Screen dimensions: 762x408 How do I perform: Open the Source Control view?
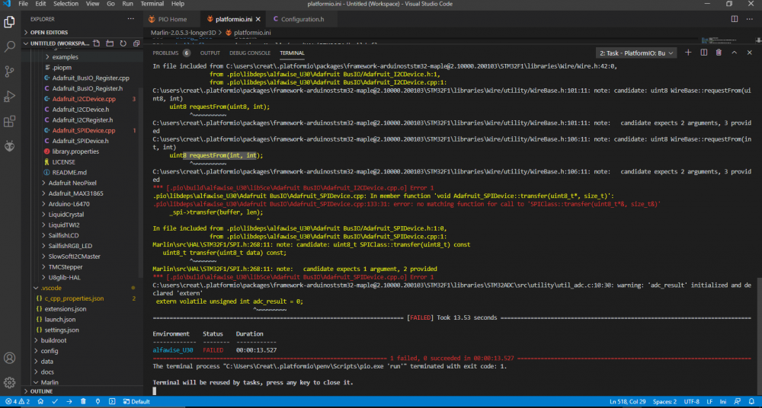[9, 72]
